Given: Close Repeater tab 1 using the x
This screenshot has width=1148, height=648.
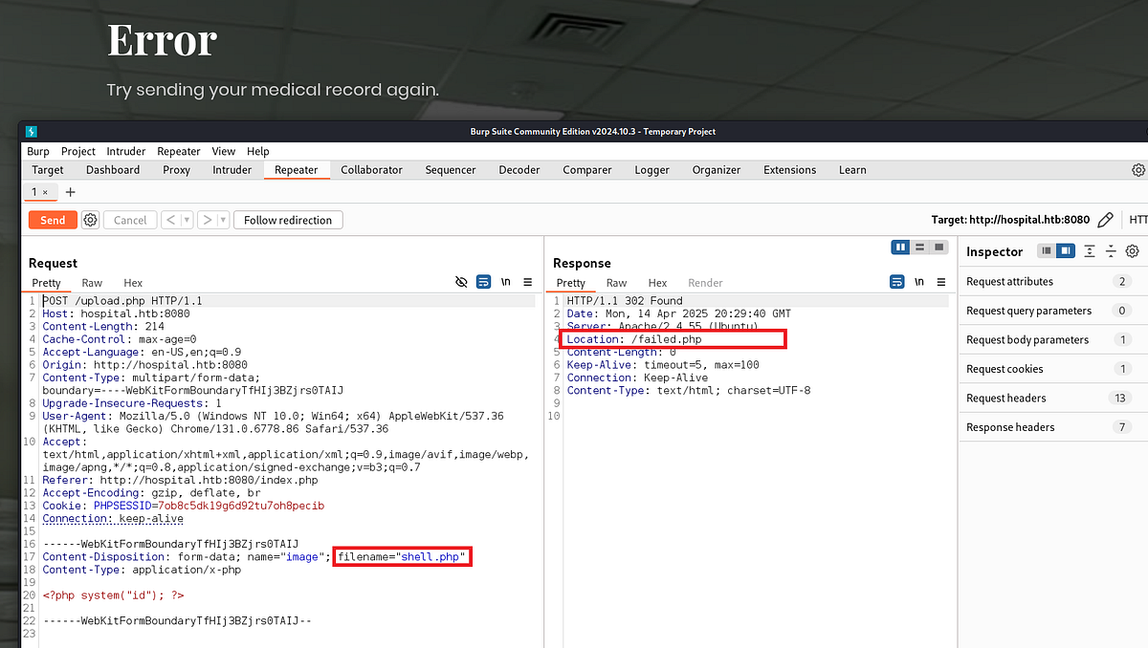Looking at the screenshot, I should coord(45,193).
